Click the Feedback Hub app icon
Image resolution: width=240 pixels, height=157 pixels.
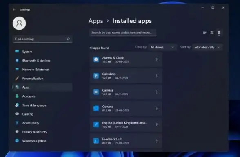tap(96, 141)
